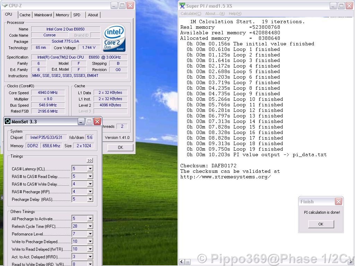Click the Package value Socket 775 LGA
355x266 pixels.
[66, 41]
